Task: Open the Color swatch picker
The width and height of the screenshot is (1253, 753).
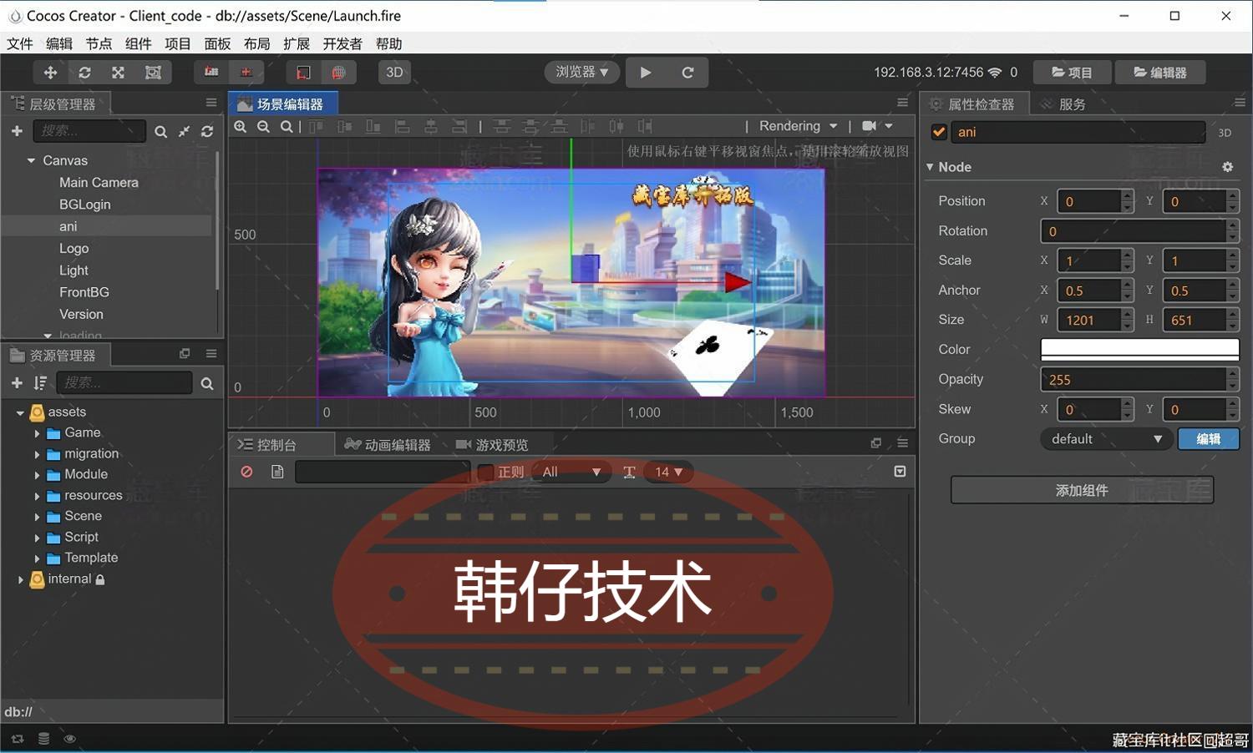Action: coord(1139,349)
